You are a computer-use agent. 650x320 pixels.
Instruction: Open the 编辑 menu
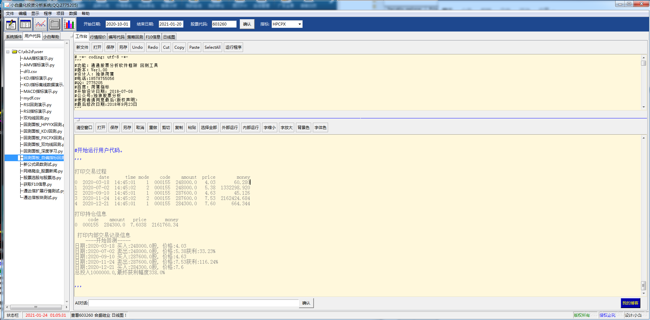[23, 14]
